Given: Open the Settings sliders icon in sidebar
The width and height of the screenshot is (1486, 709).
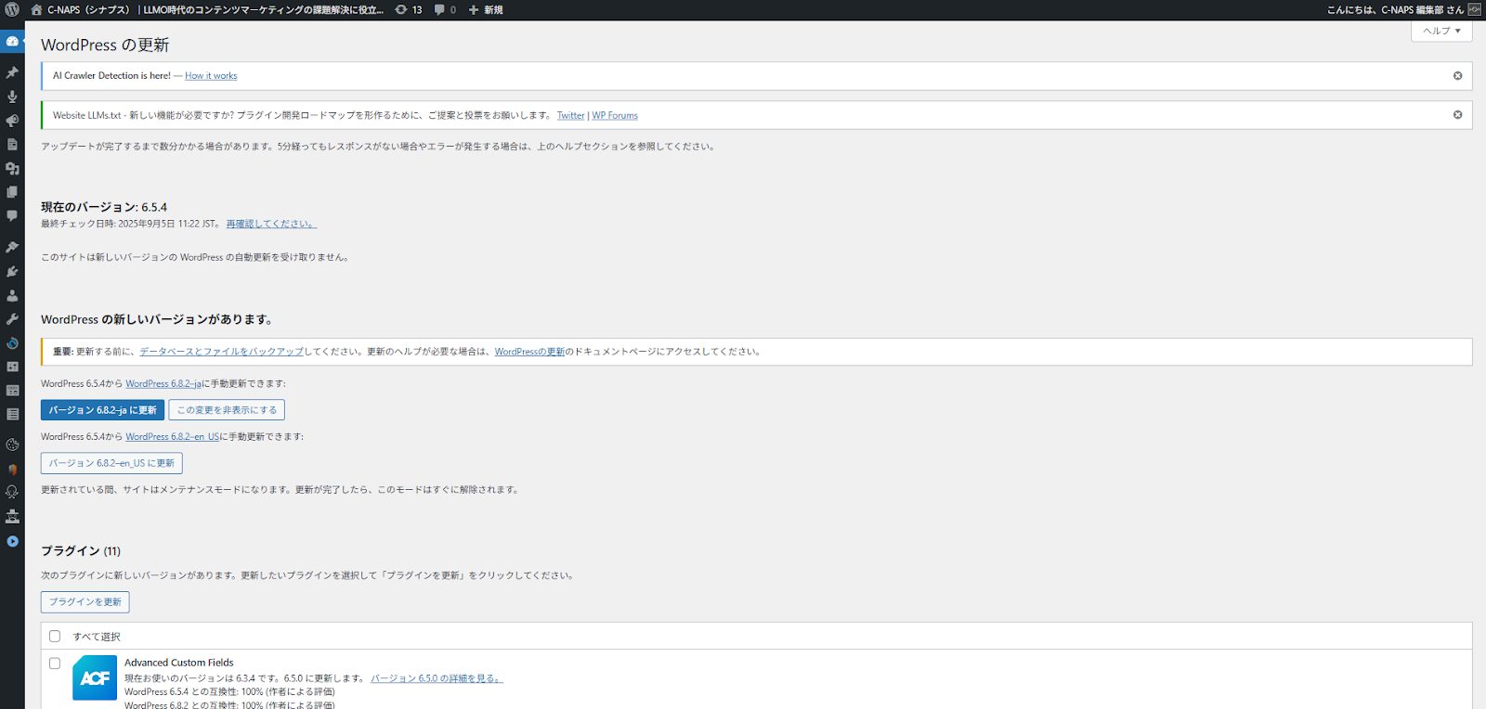Looking at the screenshot, I should (x=12, y=367).
